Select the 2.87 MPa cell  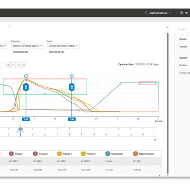[137, 161]
